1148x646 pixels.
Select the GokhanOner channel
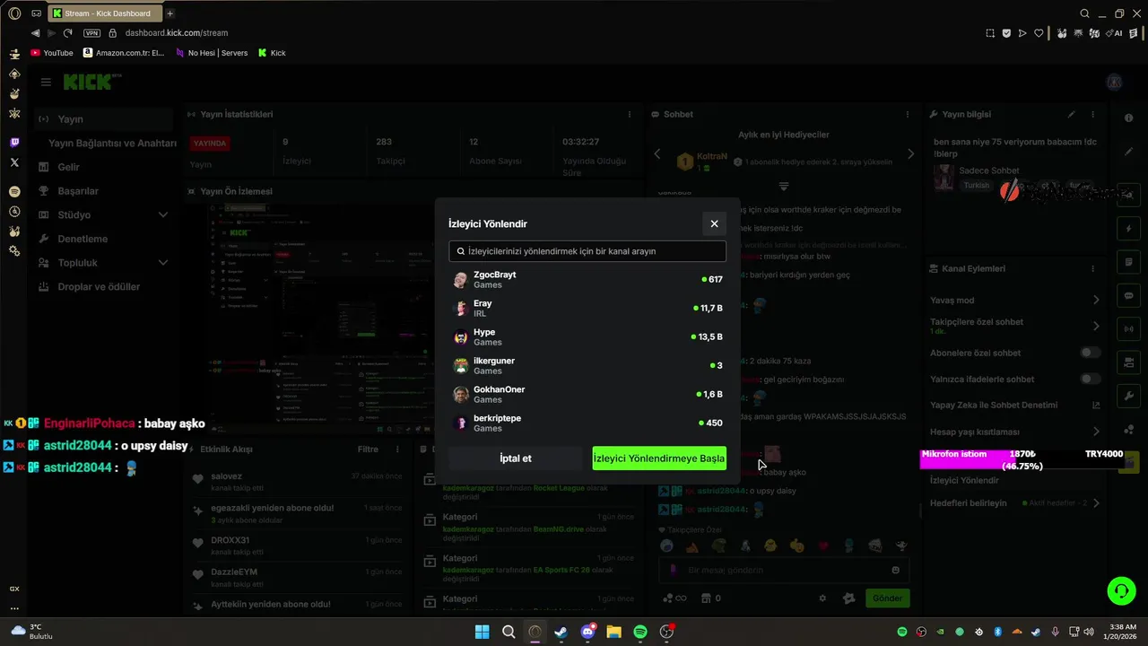click(587, 395)
